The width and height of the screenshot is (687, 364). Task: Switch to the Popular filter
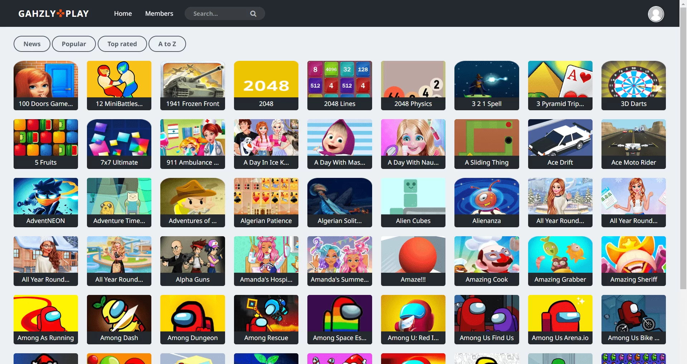point(73,44)
